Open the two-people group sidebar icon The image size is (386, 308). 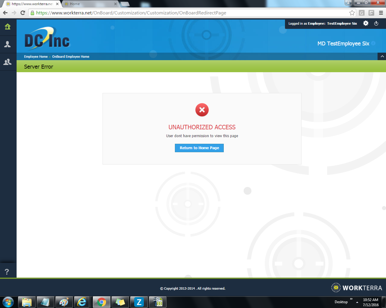(8, 62)
